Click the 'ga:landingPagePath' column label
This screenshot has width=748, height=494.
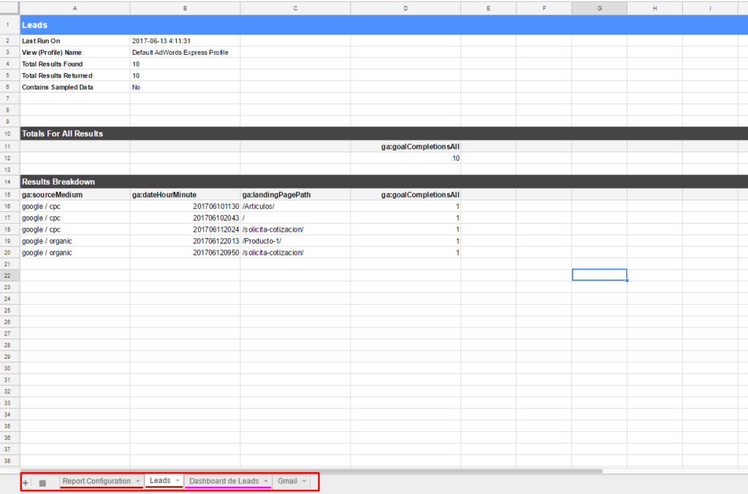[x=295, y=194]
